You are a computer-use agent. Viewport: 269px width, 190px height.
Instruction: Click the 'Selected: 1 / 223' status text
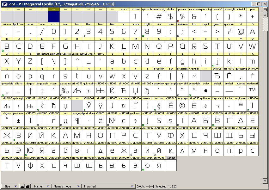(x=166, y=186)
